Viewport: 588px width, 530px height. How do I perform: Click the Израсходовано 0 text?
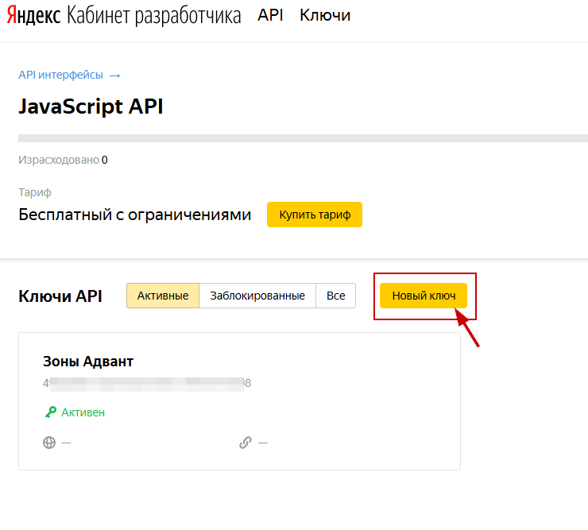click(x=63, y=161)
